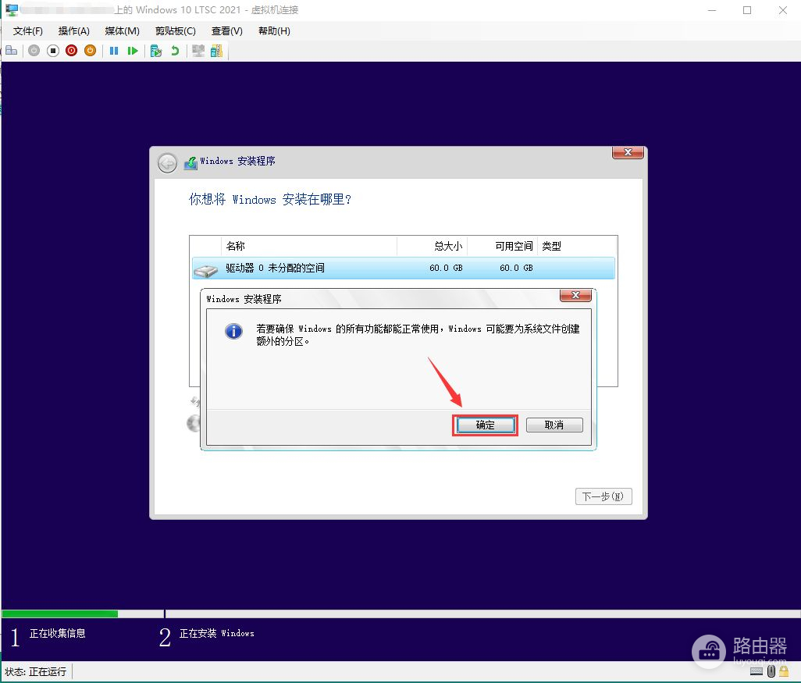Click the 名称 column header
801x683 pixels.
[236, 246]
